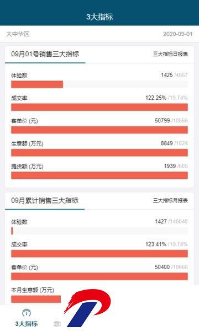The image size is (199, 331).
Task: Choose the region 大中华区
Action: click(x=18, y=34)
